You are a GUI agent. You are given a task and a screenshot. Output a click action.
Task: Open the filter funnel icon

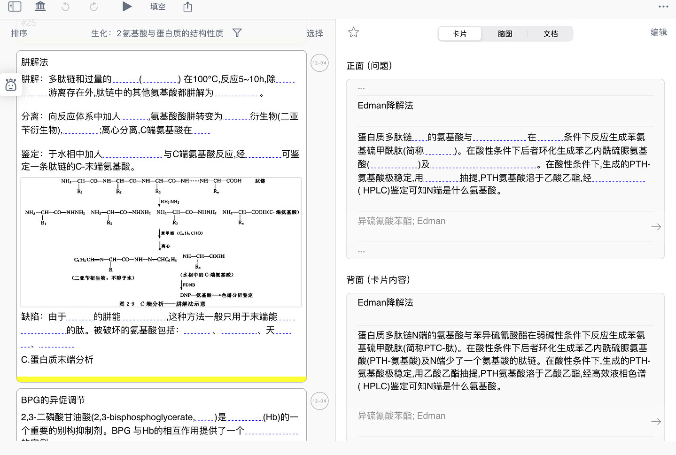[x=237, y=33]
